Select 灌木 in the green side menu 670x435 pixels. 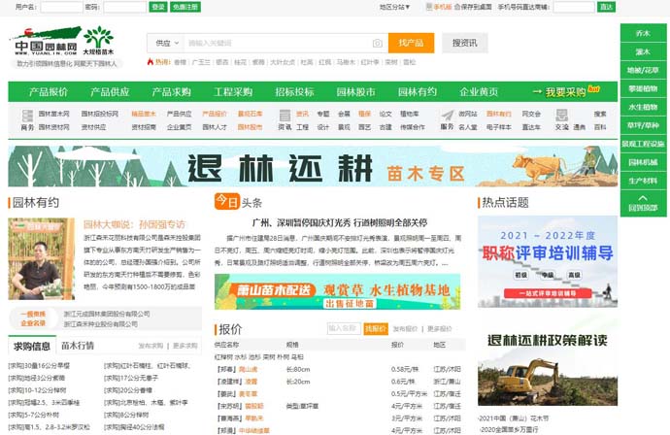point(643,51)
